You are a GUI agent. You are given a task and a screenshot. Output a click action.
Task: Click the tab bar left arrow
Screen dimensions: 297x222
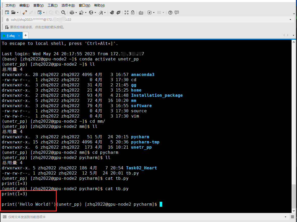click(284, 35)
